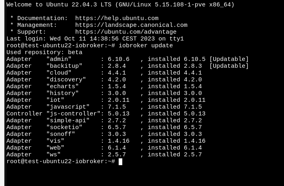Click the landscape.canonical.com management link
Image resolution: width=284 pixels, height=186 pixels.
(131, 25)
